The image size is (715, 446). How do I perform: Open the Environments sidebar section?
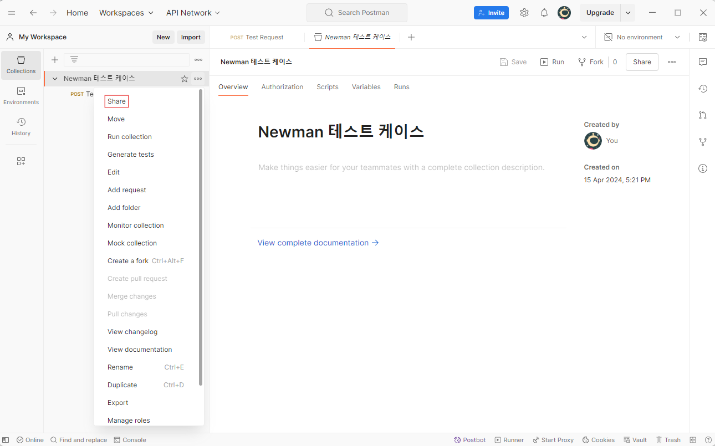pos(21,96)
